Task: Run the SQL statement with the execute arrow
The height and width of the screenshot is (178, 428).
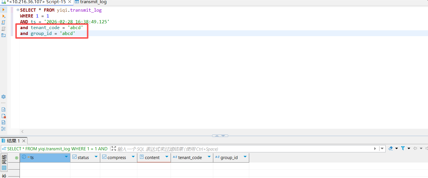Action: pyautogui.click(x=4, y=10)
